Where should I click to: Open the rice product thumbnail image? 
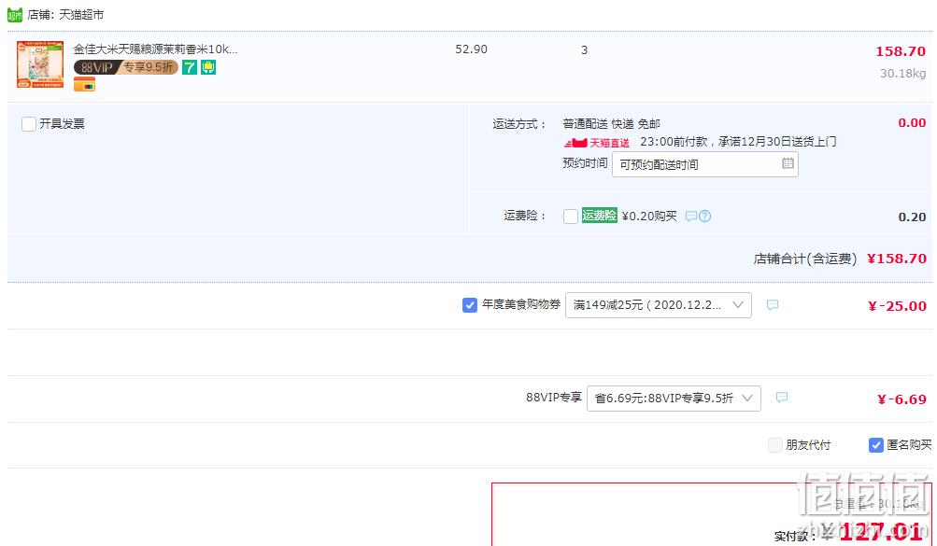(40, 64)
